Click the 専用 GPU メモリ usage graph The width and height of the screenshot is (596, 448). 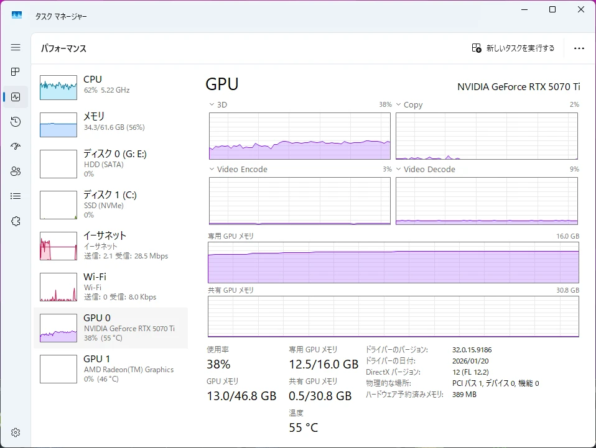tap(393, 263)
